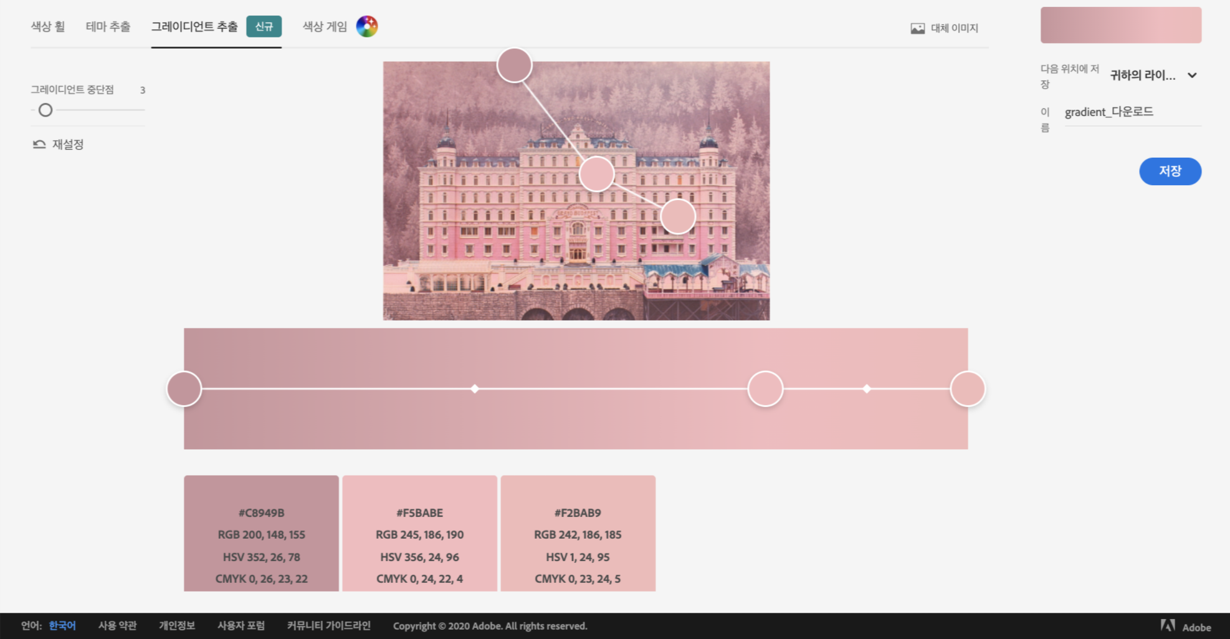Click the gradient_다운로드 name field
Screen dimensions: 1230x639
[1133, 112]
